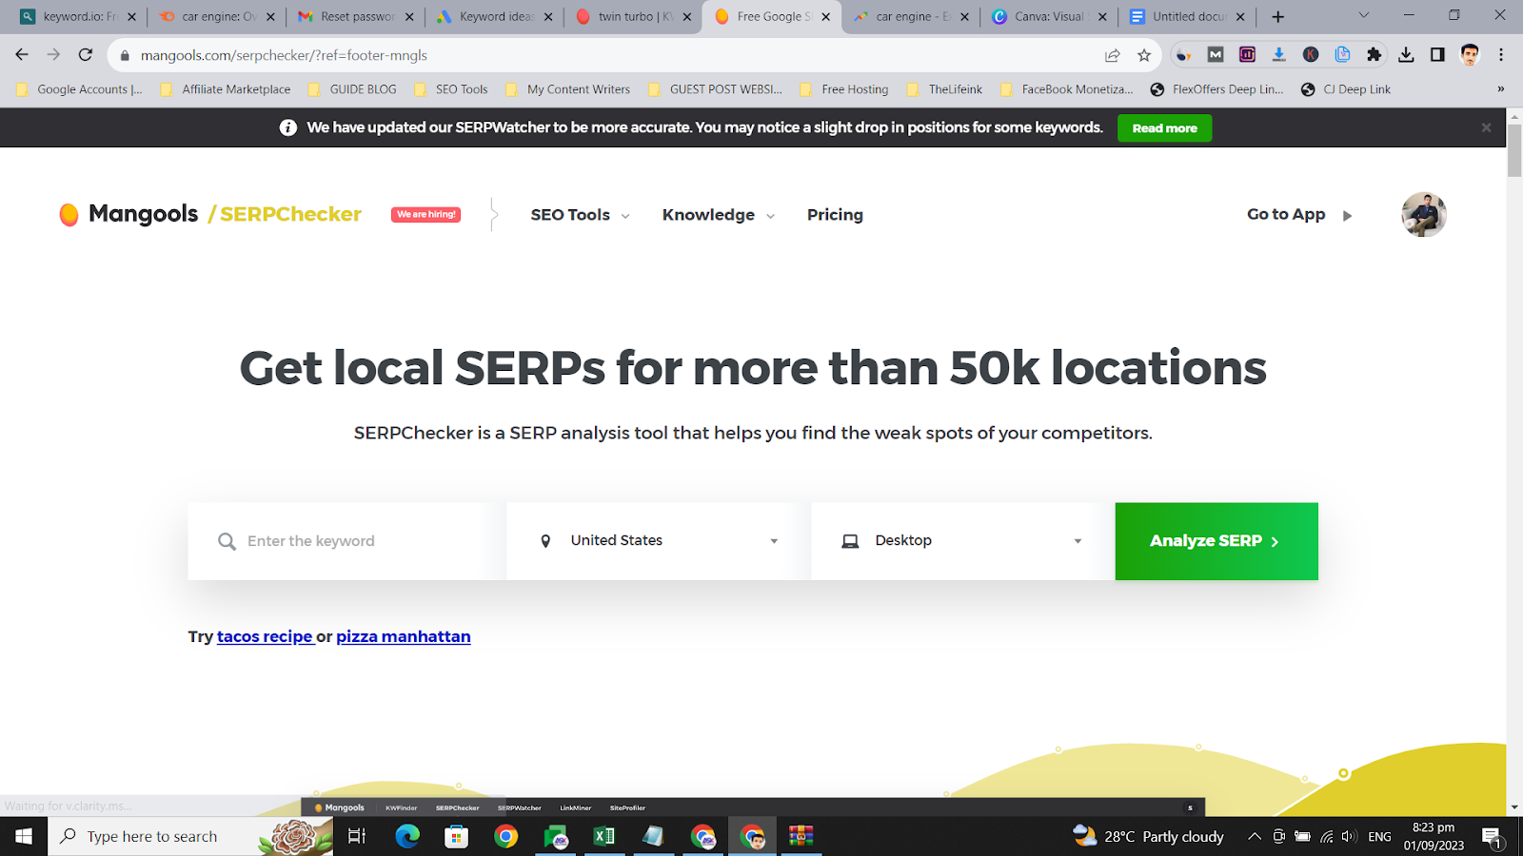1523x856 pixels.
Task: Open Microsoft Edge from the taskbar
Action: coord(407,836)
